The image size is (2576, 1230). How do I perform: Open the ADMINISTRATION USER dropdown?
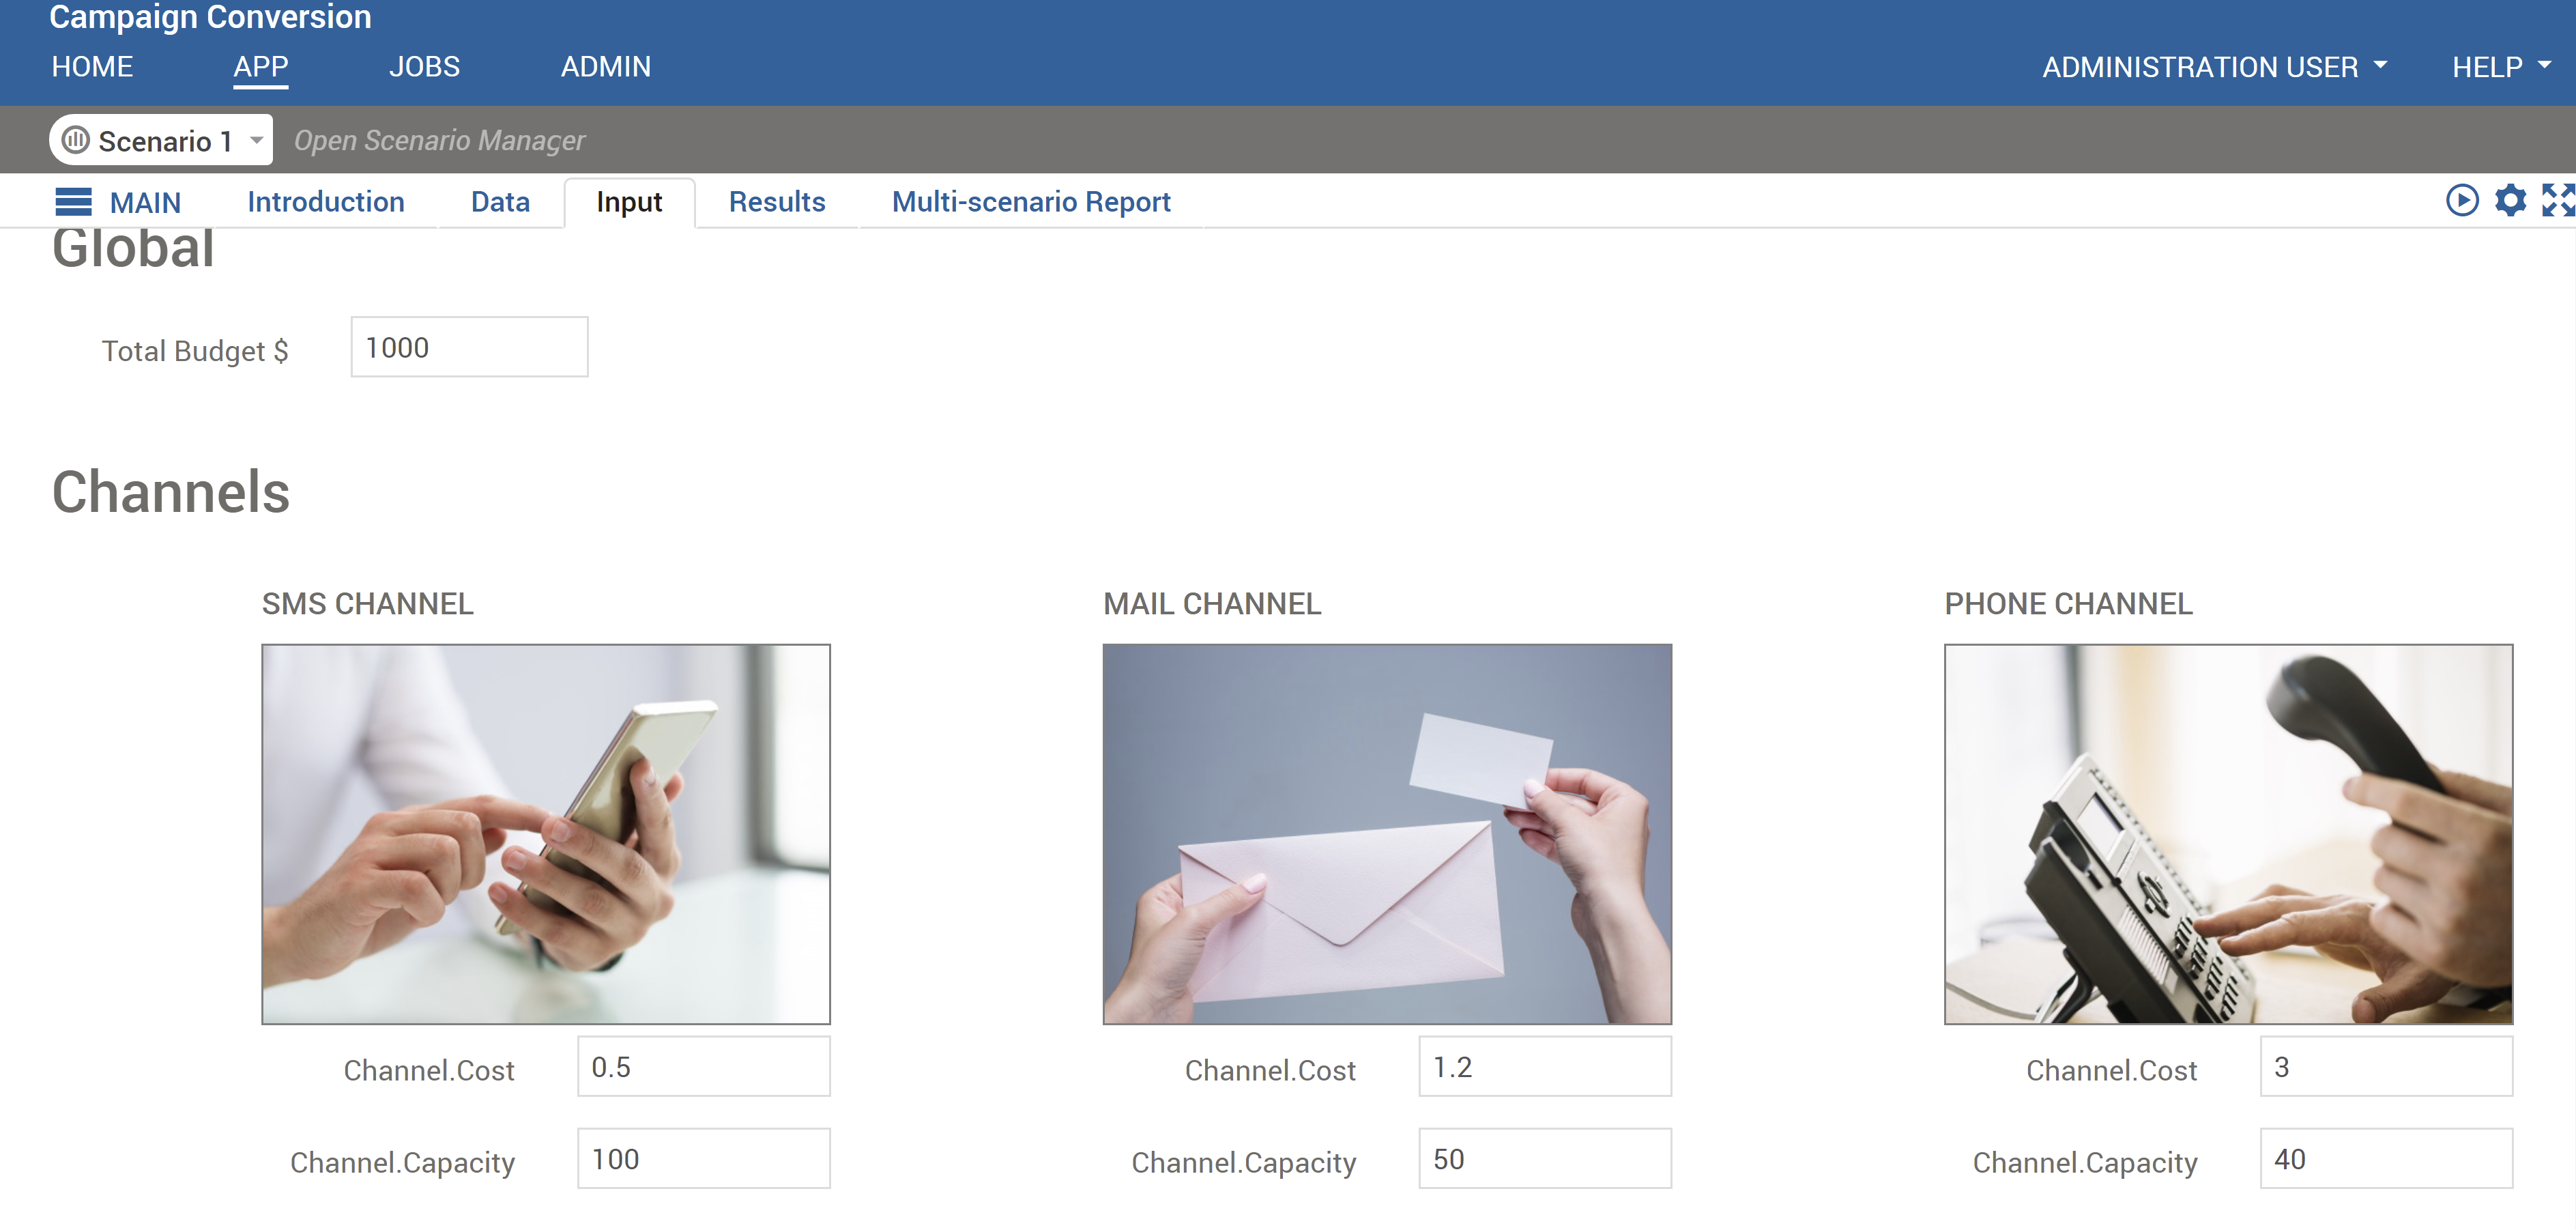pos(2214,67)
